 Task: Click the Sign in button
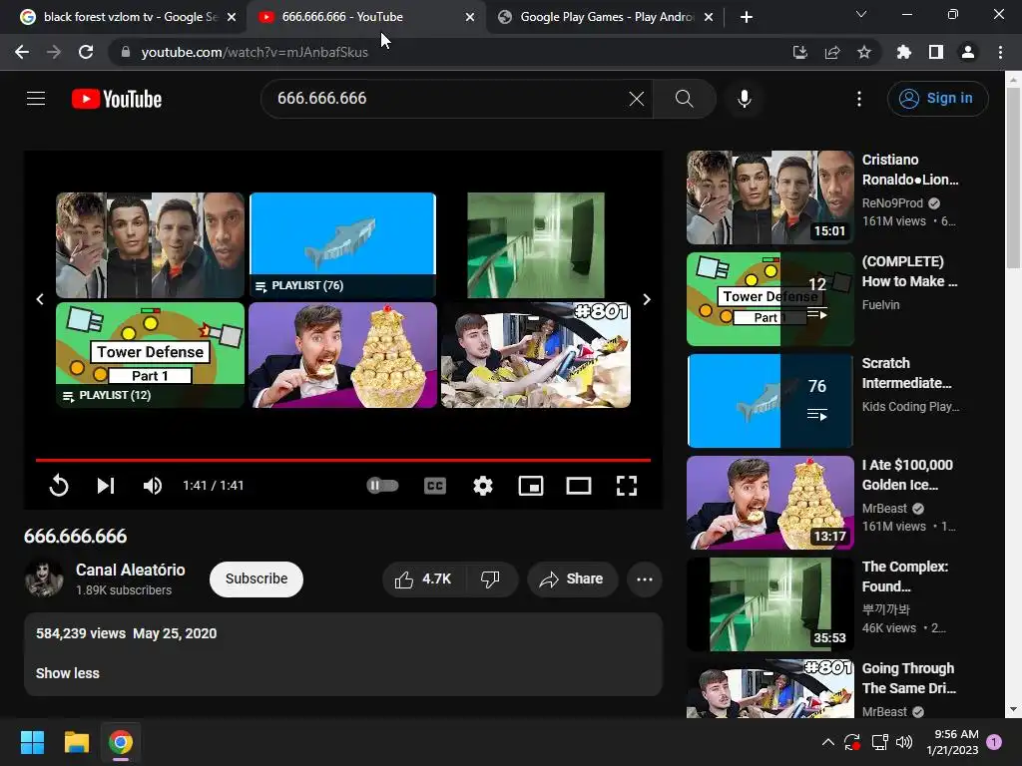937,99
